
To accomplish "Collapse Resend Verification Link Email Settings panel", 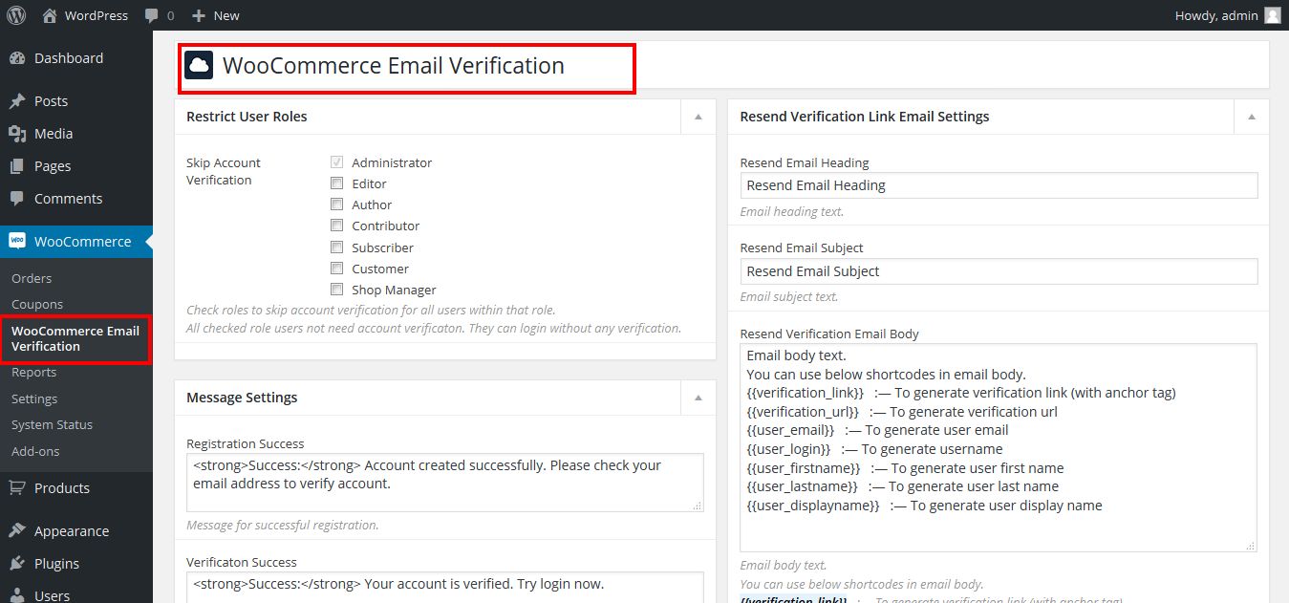I will point(1252,117).
